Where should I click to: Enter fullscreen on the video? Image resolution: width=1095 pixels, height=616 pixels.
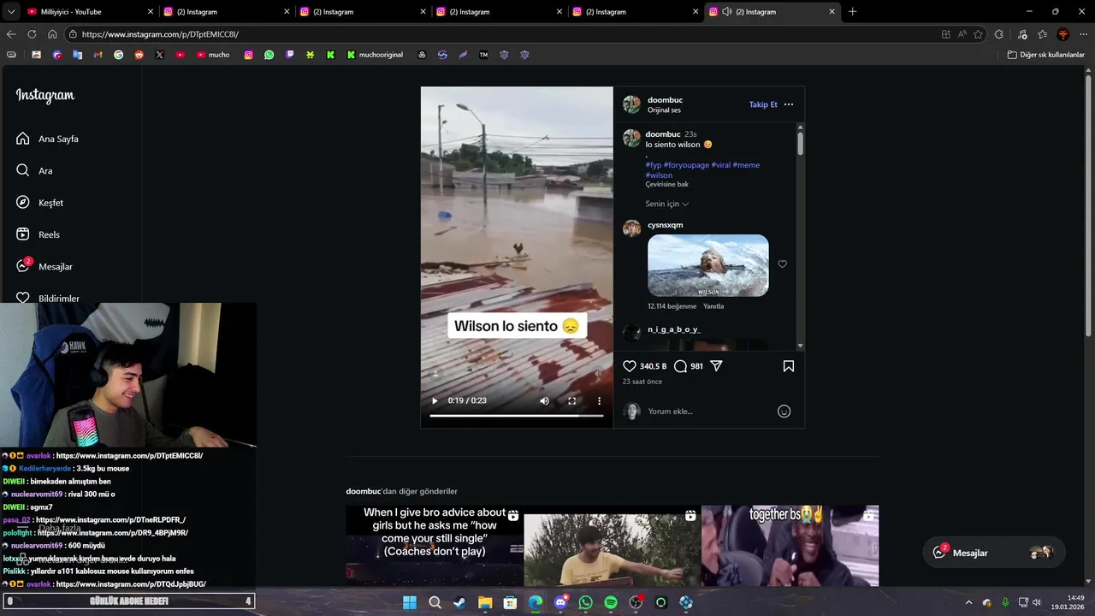click(571, 400)
